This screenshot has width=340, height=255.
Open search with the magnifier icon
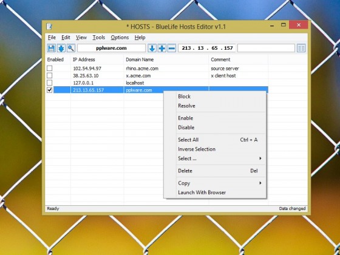coord(71,48)
